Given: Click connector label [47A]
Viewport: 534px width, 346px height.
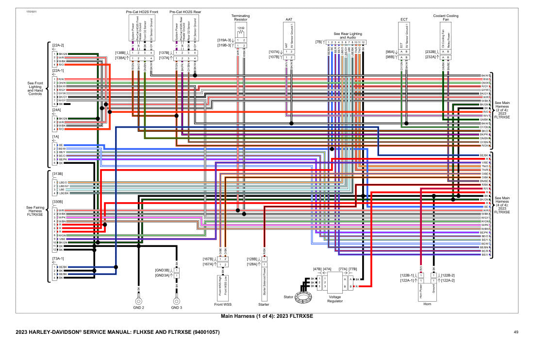Looking at the screenshot, I should [327, 269].
